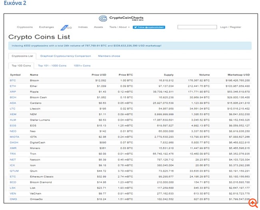Image resolution: width=260 pixels, height=210 pixels.
Task: Open the Login / Register link
Action: [231, 27]
